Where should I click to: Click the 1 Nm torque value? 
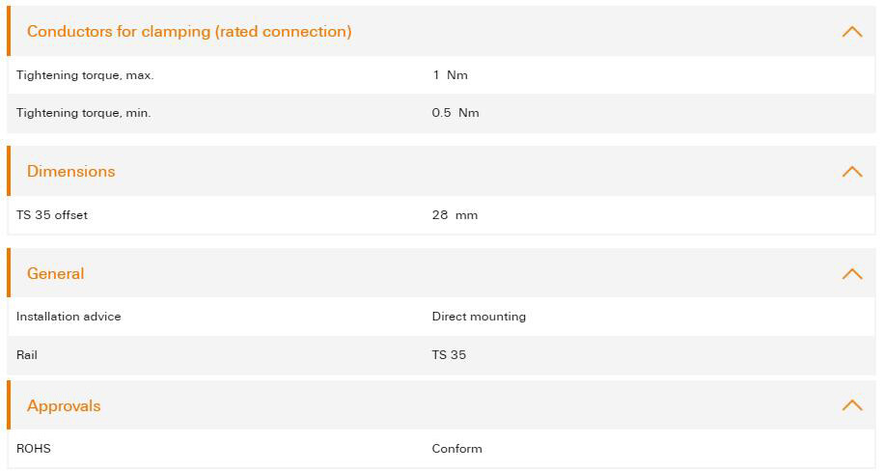coord(450,75)
